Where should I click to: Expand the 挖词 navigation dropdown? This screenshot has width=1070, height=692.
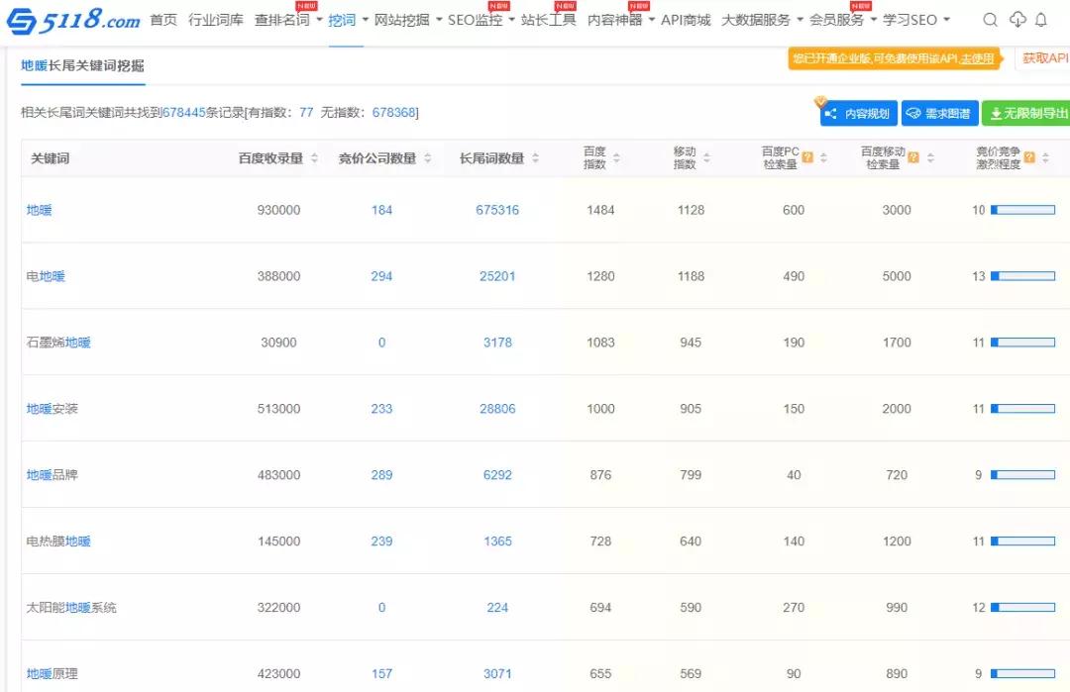coord(344,20)
